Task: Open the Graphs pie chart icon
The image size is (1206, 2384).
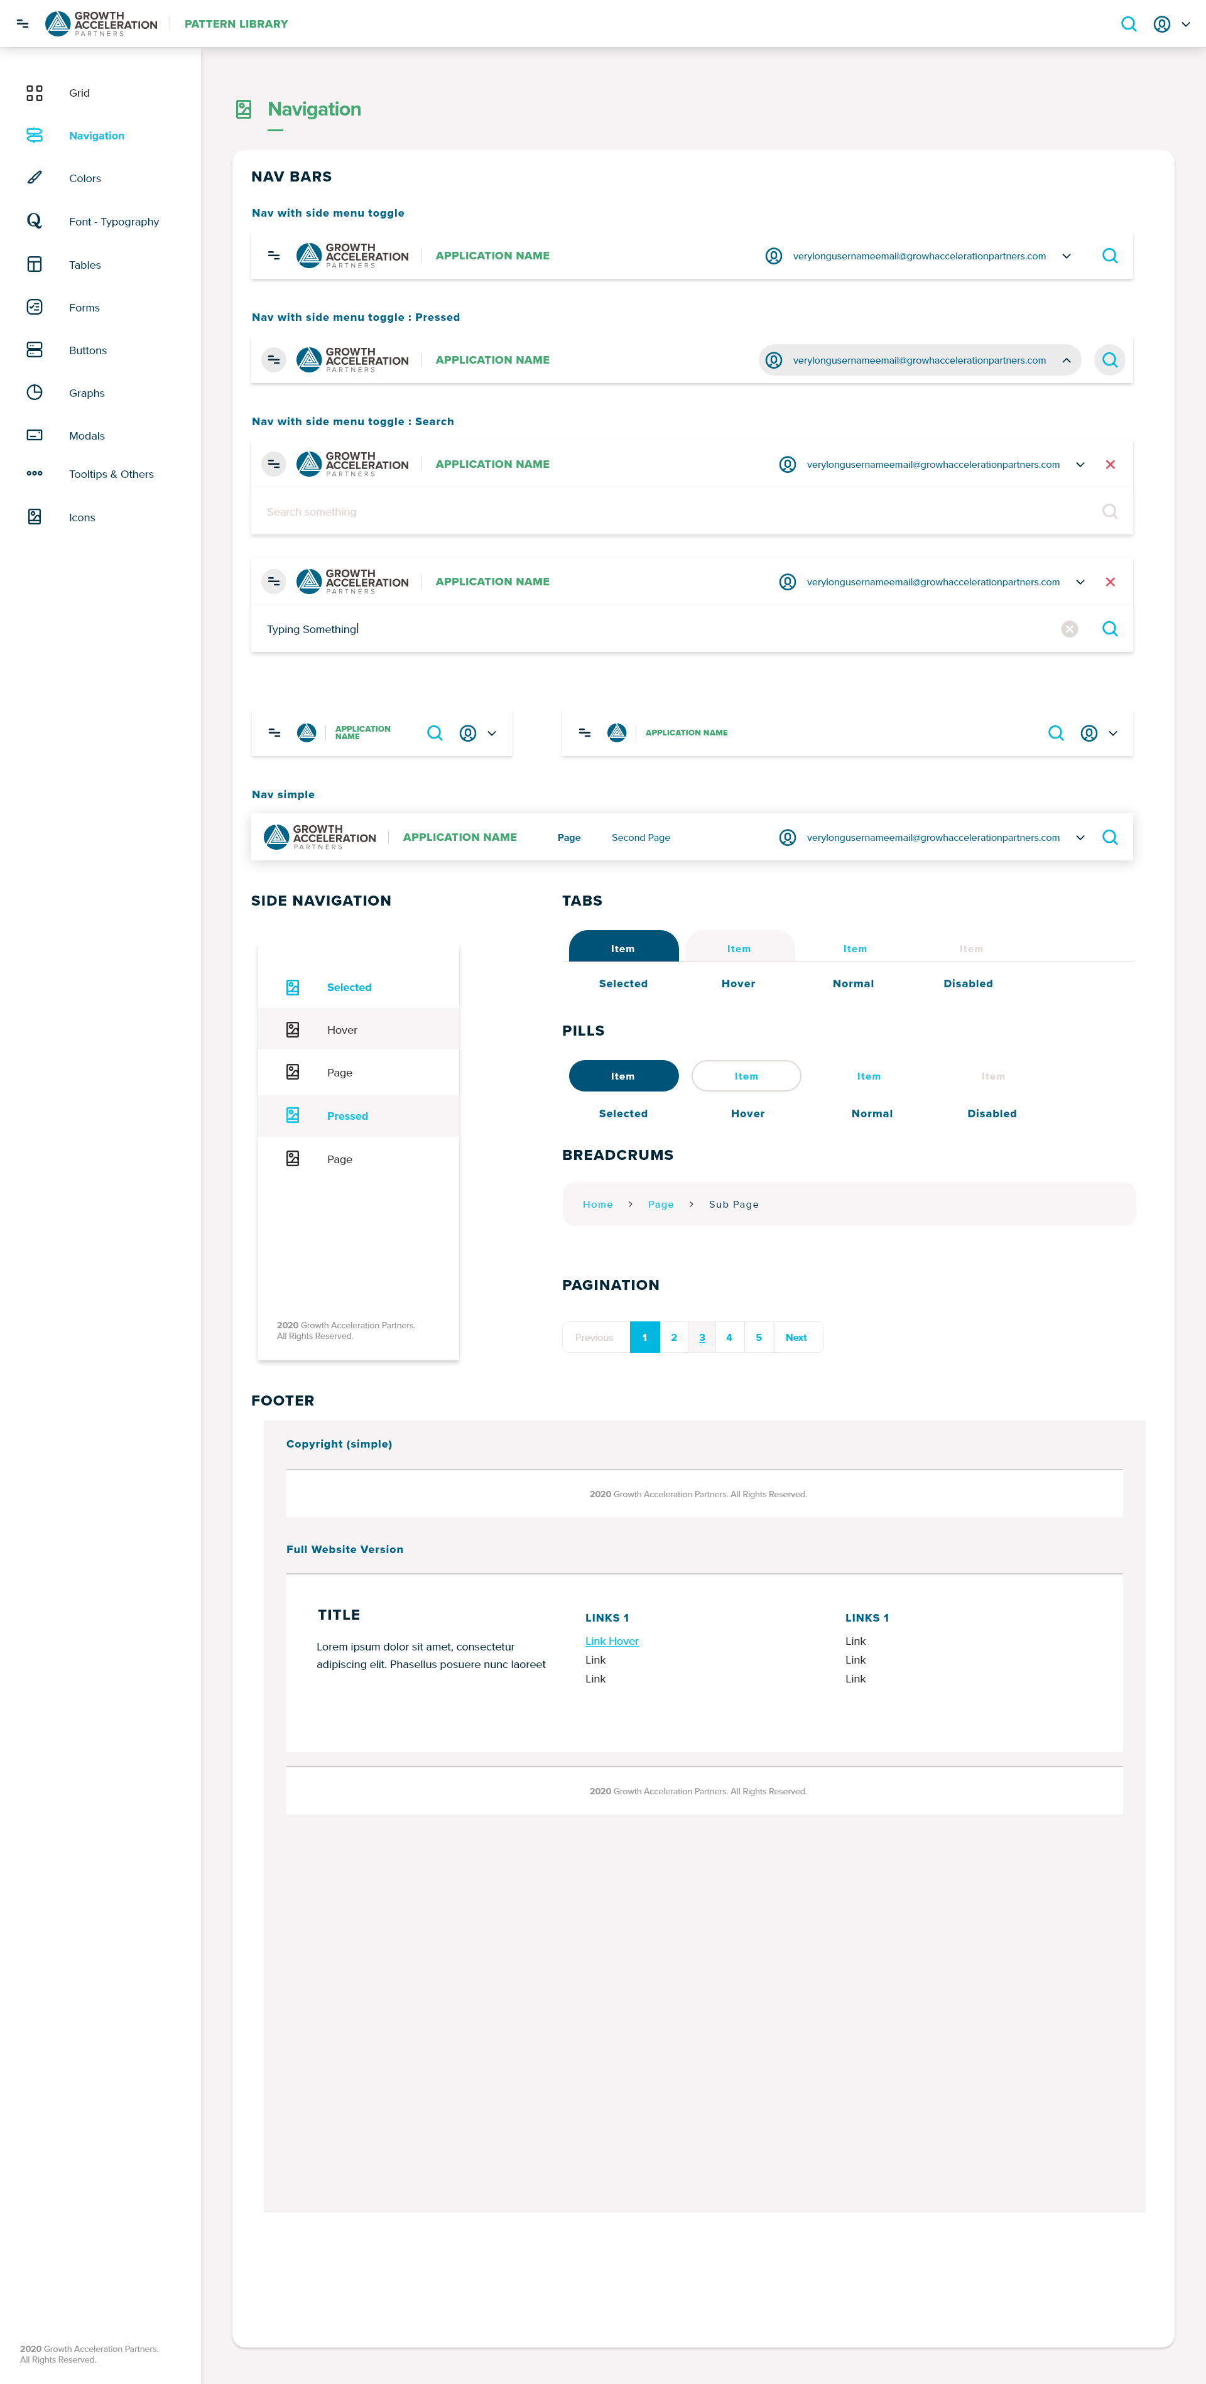Action: [35, 393]
